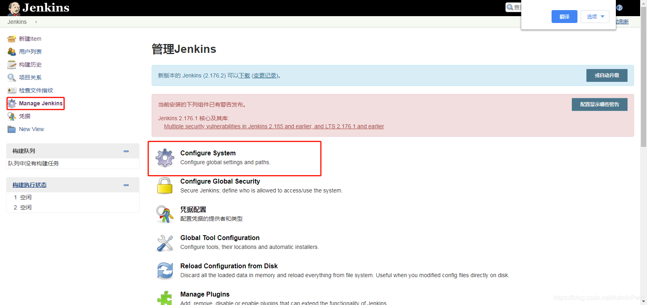Click the 队列中没有构建任务 text
Screen dimensions: 647x305
(34, 163)
